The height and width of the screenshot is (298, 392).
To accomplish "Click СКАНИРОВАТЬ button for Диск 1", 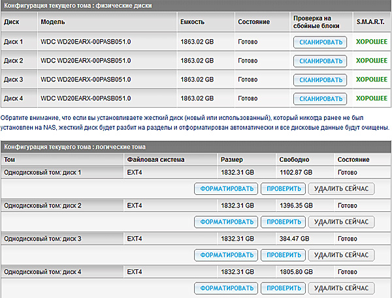I will click(x=319, y=42).
